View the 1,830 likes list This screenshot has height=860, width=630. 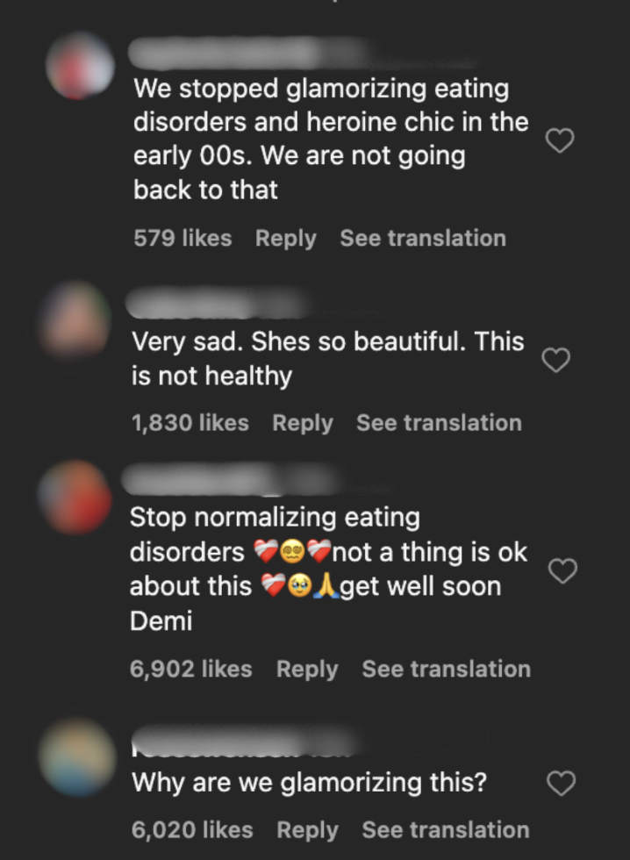pyautogui.click(x=190, y=422)
